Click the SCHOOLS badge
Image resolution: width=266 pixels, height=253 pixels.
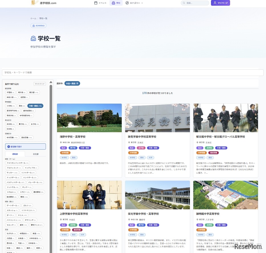38,26
